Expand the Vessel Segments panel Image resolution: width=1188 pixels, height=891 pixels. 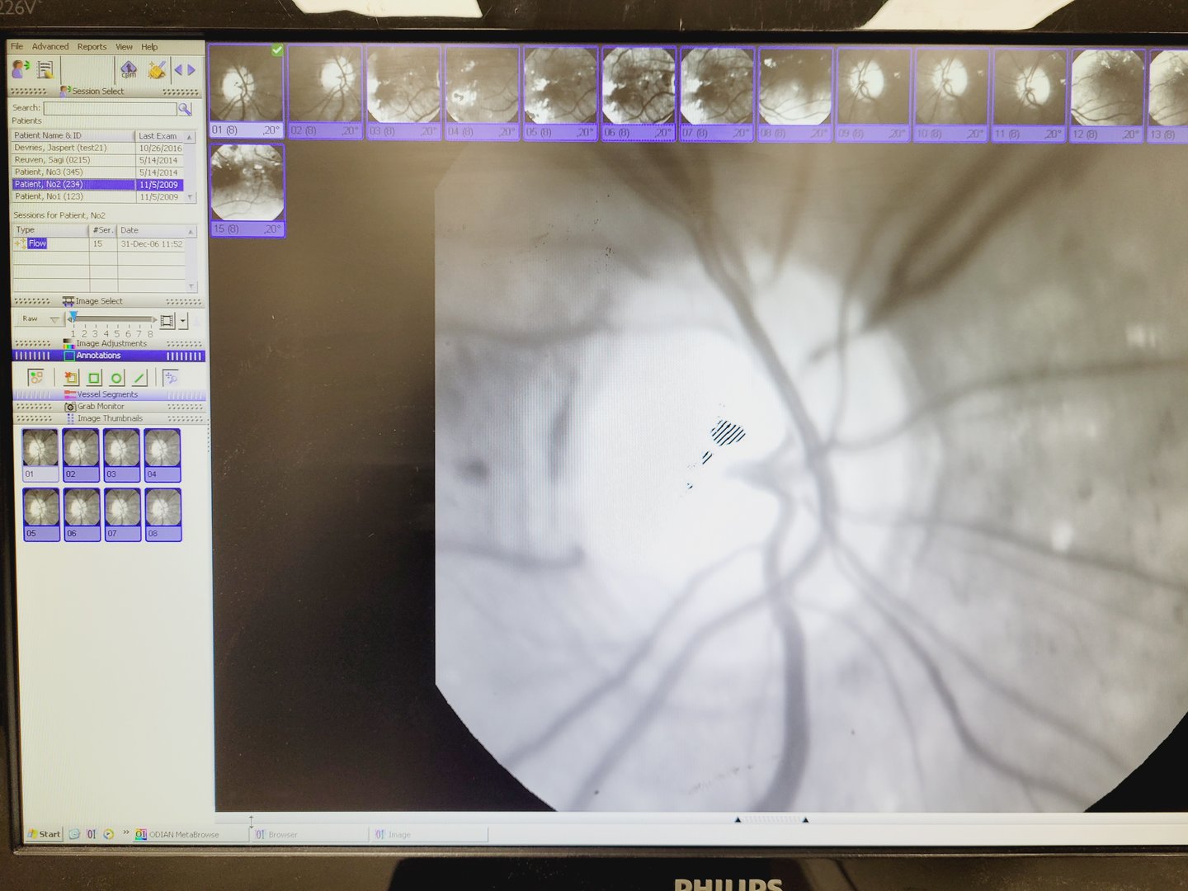(x=109, y=394)
